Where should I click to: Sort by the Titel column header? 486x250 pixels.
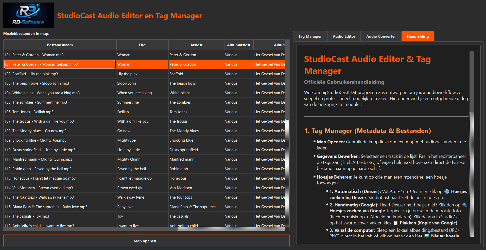(x=143, y=45)
